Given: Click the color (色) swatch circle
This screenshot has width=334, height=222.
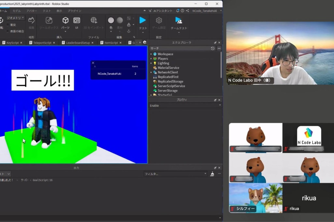Looking at the screenshot, I should coord(111,20).
